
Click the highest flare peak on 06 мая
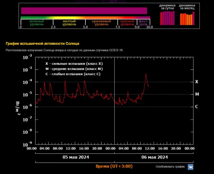[x=146, y=74]
